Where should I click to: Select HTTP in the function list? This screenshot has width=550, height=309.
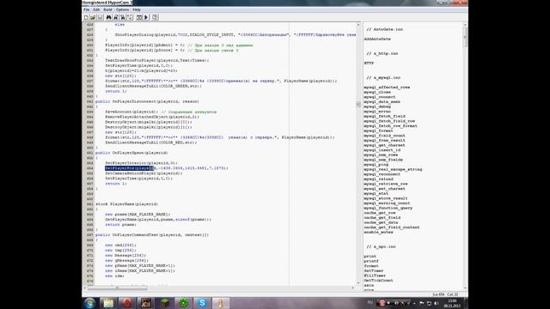point(369,63)
